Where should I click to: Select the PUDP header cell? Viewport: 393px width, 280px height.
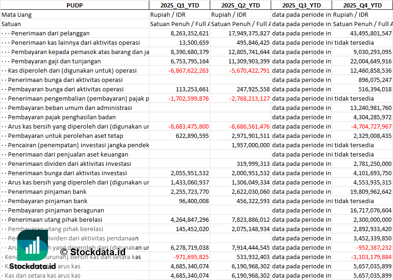pyautogui.click(x=74, y=5)
